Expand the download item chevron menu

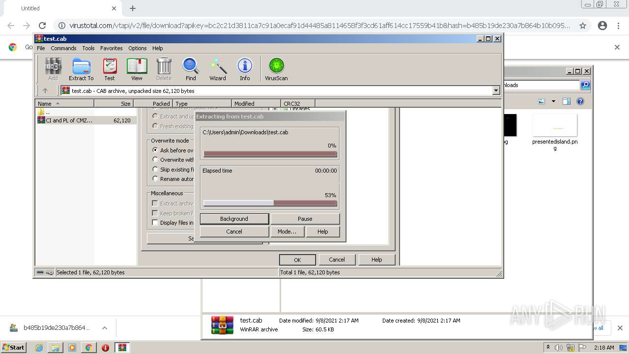[x=105, y=328]
